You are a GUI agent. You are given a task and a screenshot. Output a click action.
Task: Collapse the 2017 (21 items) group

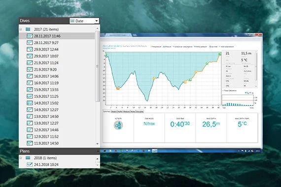[21, 29]
